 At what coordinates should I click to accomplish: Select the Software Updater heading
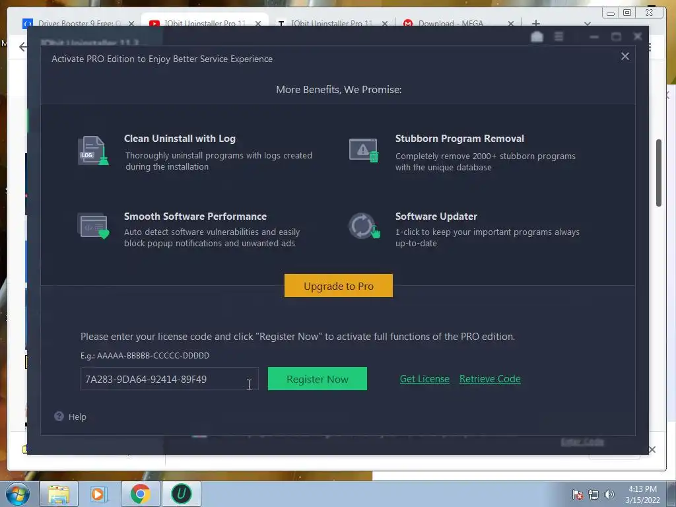coord(436,217)
